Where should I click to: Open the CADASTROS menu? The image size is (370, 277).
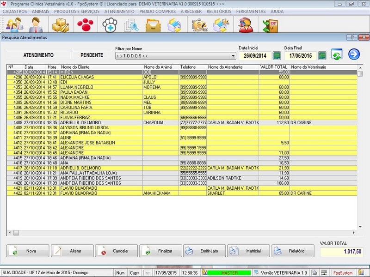tap(15, 12)
